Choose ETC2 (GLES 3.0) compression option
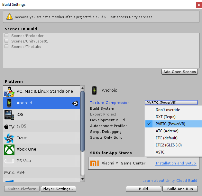The width and height of the screenshot is (202, 196). (x=173, y=145)
